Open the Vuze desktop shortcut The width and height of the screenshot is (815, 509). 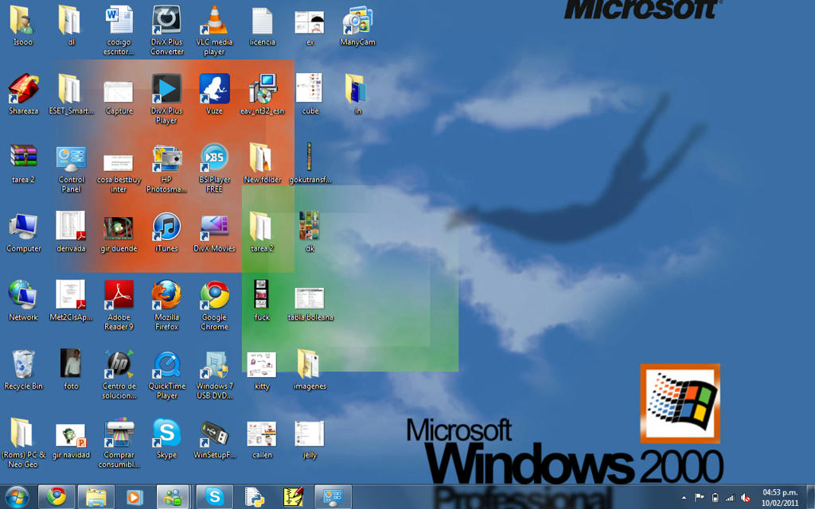pos(214,91)
